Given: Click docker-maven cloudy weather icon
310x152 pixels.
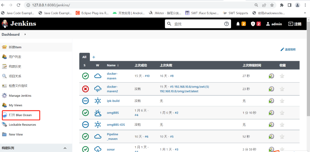Looking at the screenshot, I should click(98, 76).
